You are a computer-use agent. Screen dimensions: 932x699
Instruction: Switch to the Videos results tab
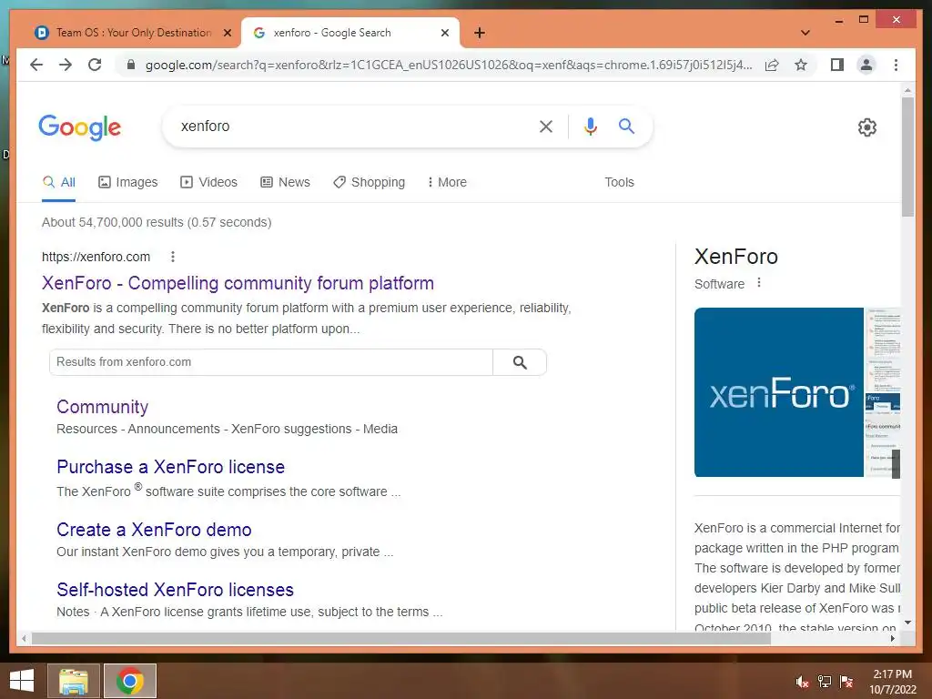pyautogui.click(x=208, y=182)
